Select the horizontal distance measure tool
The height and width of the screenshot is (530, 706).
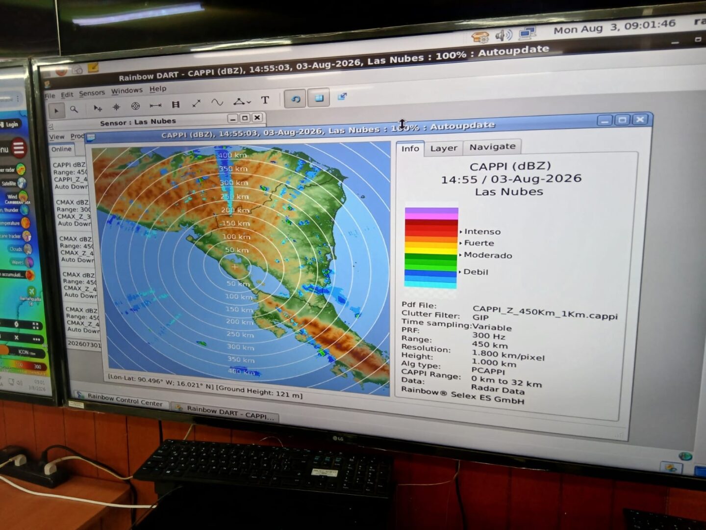(x=155, y=105)
